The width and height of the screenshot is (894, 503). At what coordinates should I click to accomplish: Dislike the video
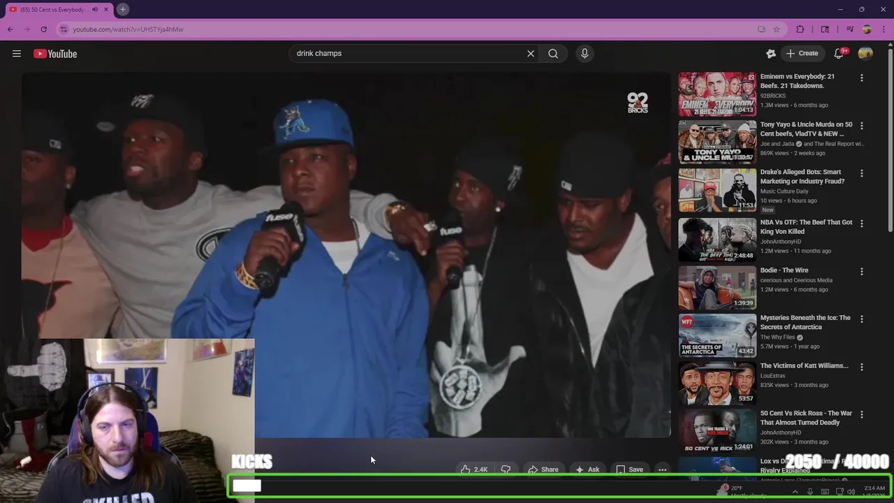click(506, 469)
